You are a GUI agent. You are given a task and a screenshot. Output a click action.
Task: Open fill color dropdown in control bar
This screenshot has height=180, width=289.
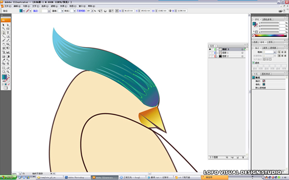point(24,11)
